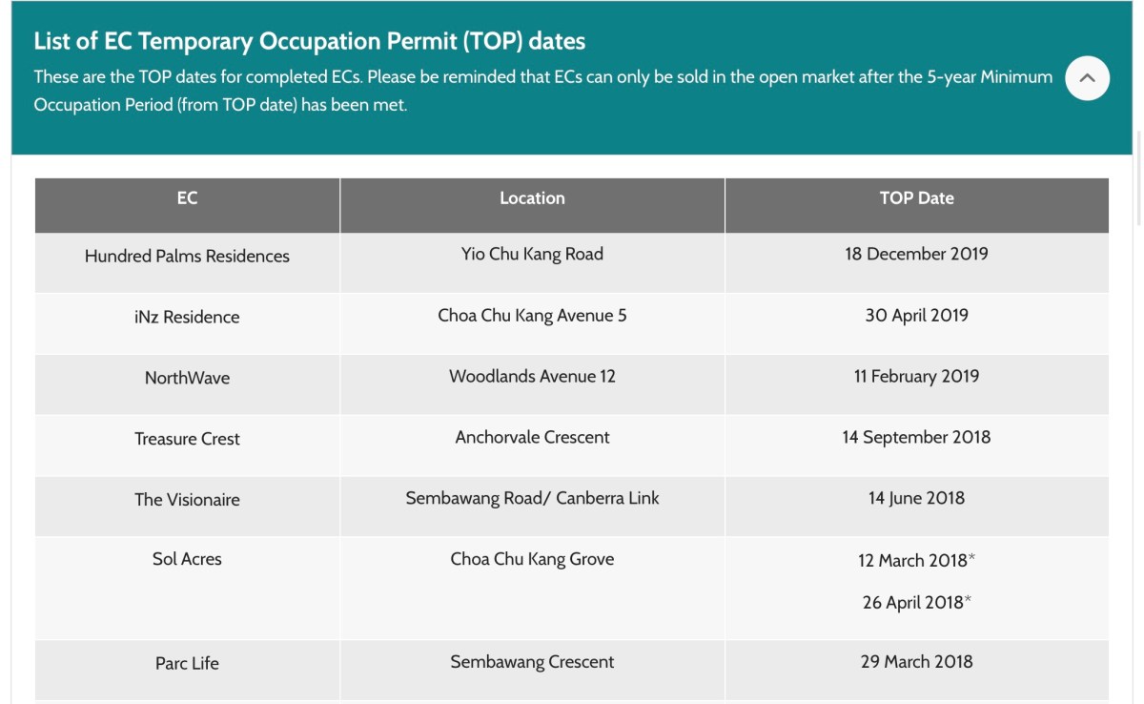Click Treasure Crest in the table

coord(187,439)
